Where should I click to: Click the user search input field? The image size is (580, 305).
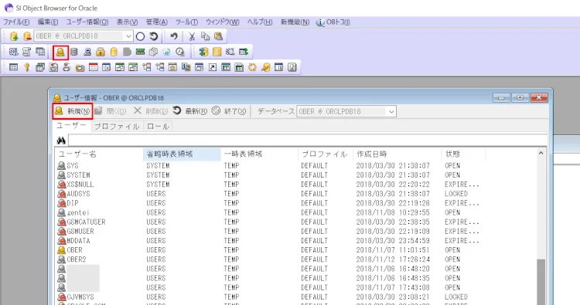click(307, 141)
